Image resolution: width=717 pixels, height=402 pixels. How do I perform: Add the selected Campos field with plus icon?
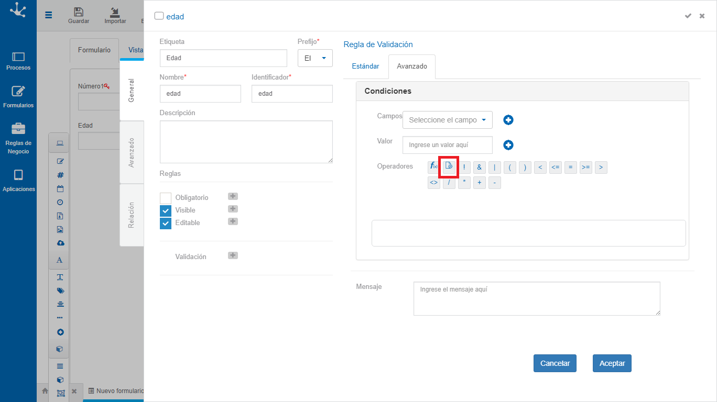click(x=508, y=120)
